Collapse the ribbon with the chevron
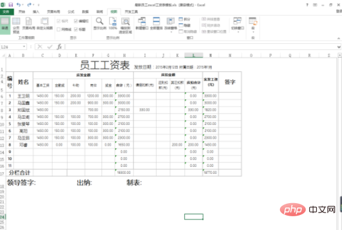The height and width of the screenshot is (230, 342). (338, 38)
